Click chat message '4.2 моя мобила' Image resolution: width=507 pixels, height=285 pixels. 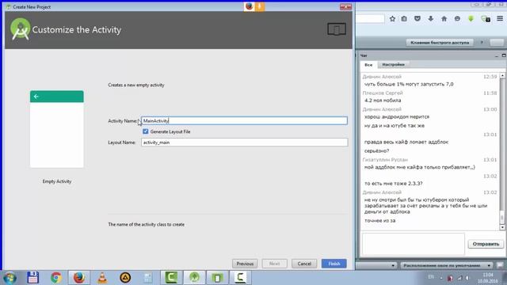383,101
